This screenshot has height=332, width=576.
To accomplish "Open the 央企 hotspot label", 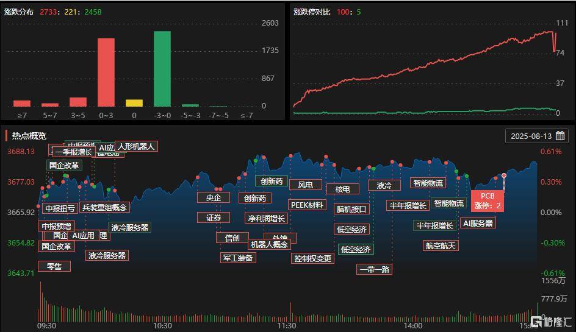I will coord(213,197).
